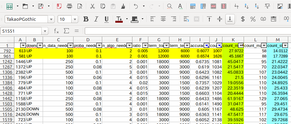The height and width of the screenshot is (124, 291).
Task: Format as Number
Action: click(x=263, y=19)
